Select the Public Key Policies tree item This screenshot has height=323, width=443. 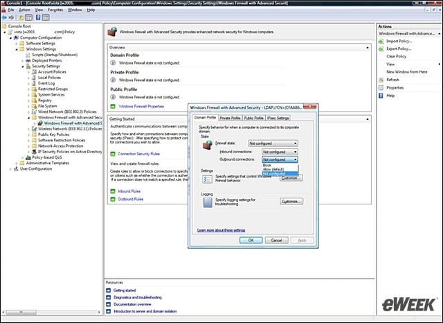tap(54, 134)
